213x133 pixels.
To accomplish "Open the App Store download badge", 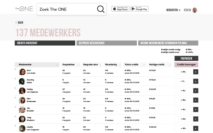I will (x=120, y=9).
